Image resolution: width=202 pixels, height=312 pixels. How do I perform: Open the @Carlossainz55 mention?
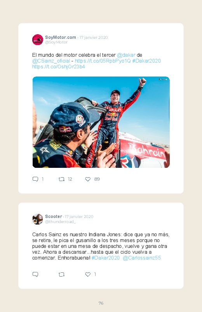(x=142, y=258)
